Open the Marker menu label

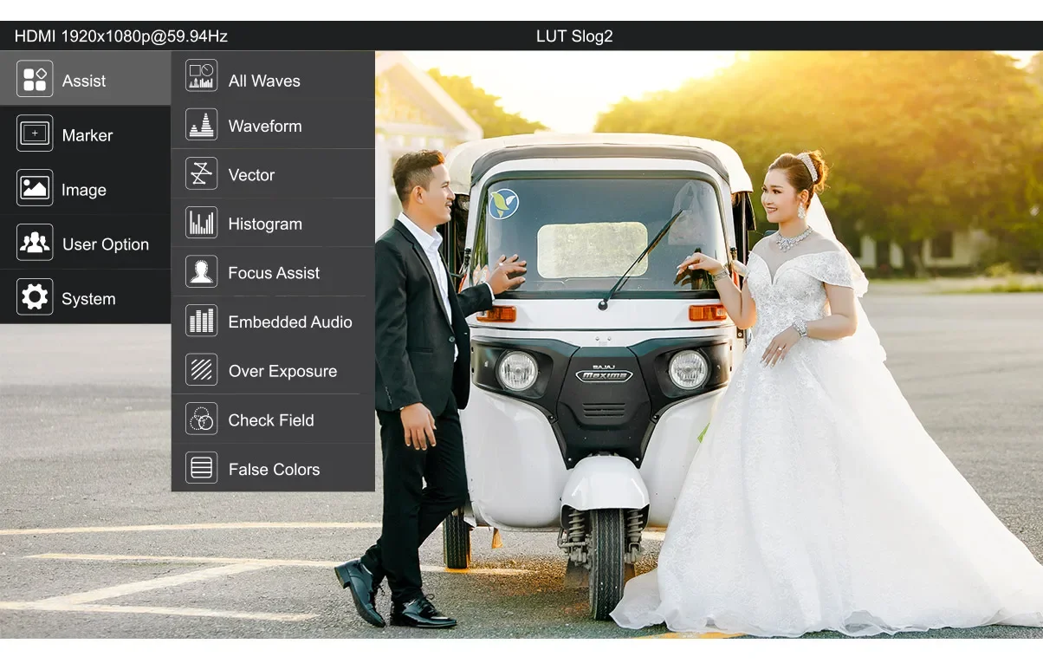(x=87, y=135)
